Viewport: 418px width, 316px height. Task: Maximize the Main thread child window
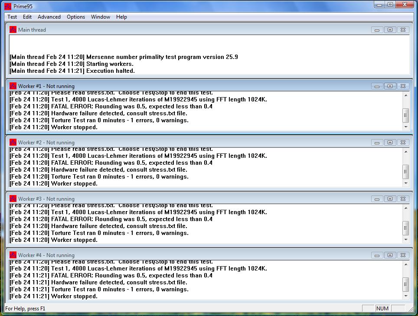pos(390,30)
